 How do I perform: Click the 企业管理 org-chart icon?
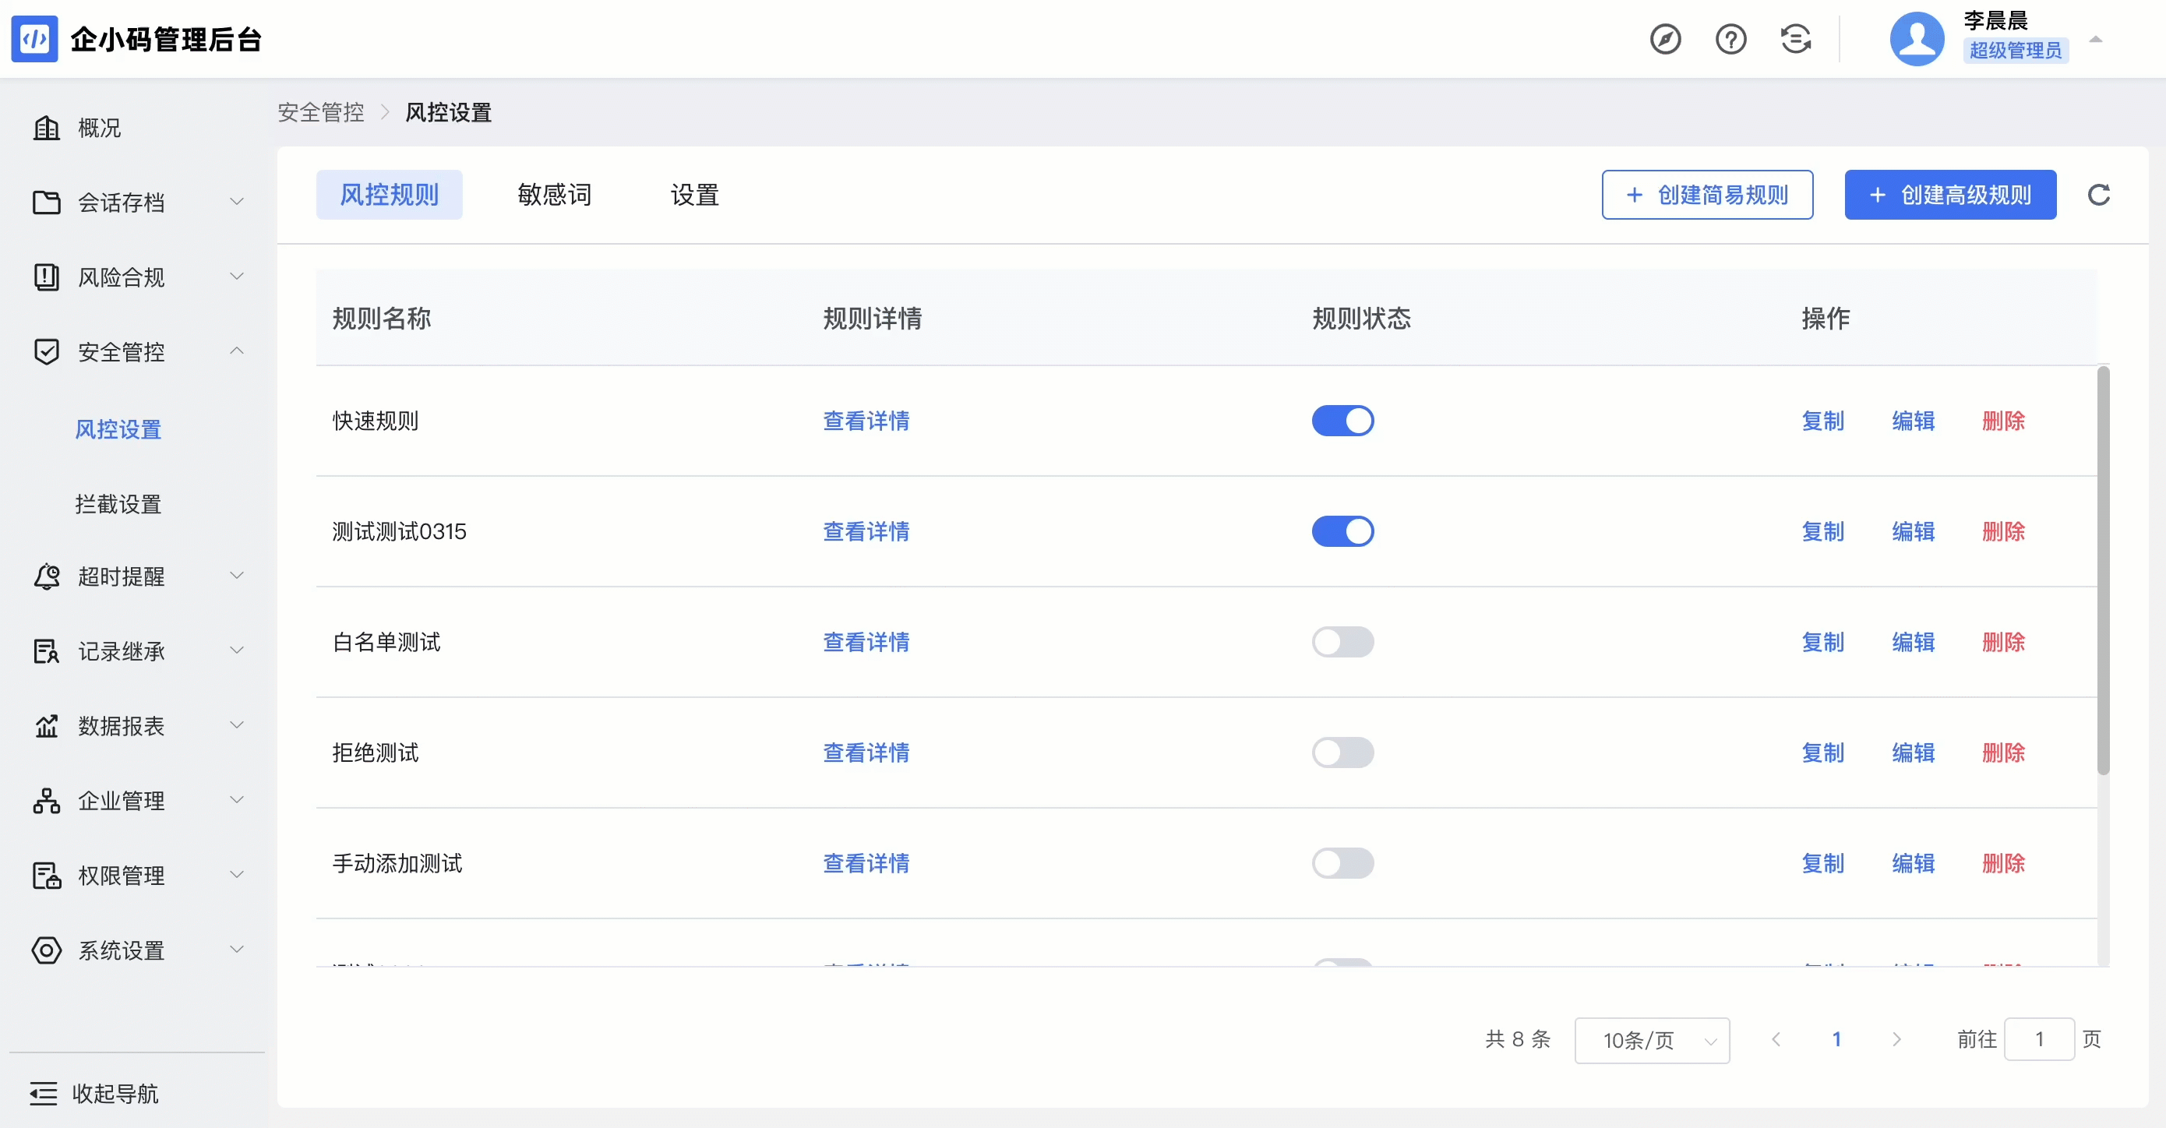point(46,801)
